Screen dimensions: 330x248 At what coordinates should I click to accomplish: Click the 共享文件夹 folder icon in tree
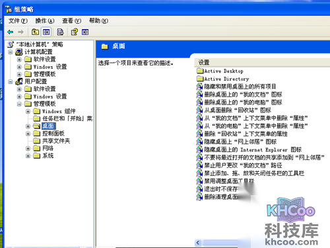36,141
